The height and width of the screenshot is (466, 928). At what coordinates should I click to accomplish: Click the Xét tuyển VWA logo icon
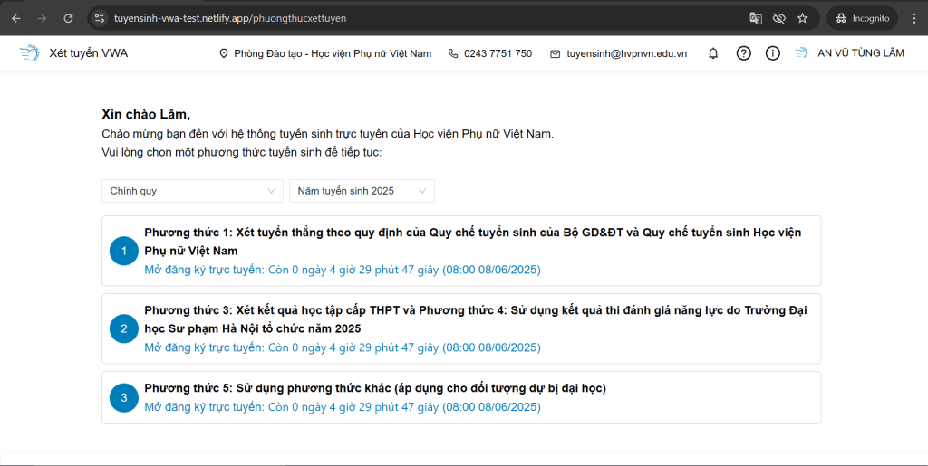point(29,53)
